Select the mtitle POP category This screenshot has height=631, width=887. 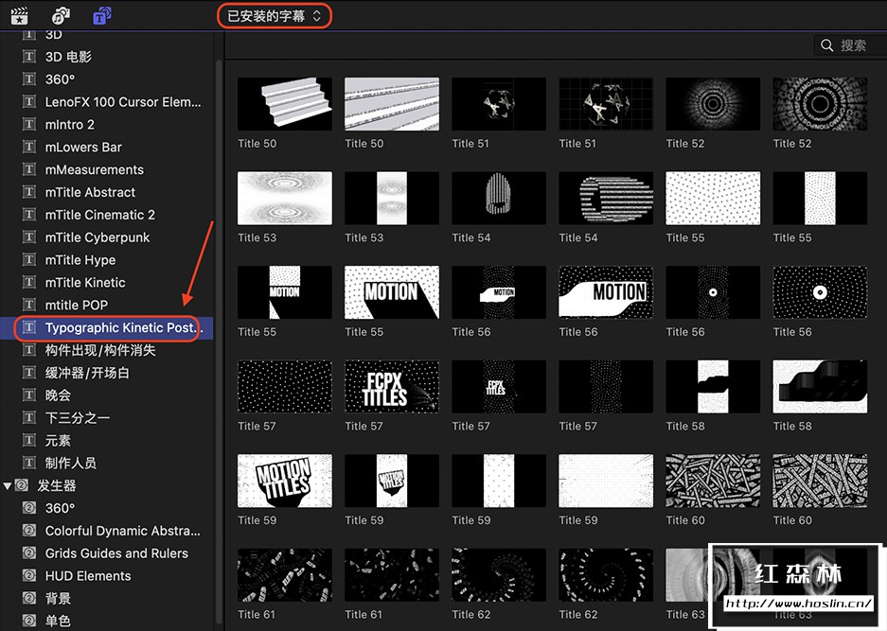pyautogui.click(x=108, y=306)
